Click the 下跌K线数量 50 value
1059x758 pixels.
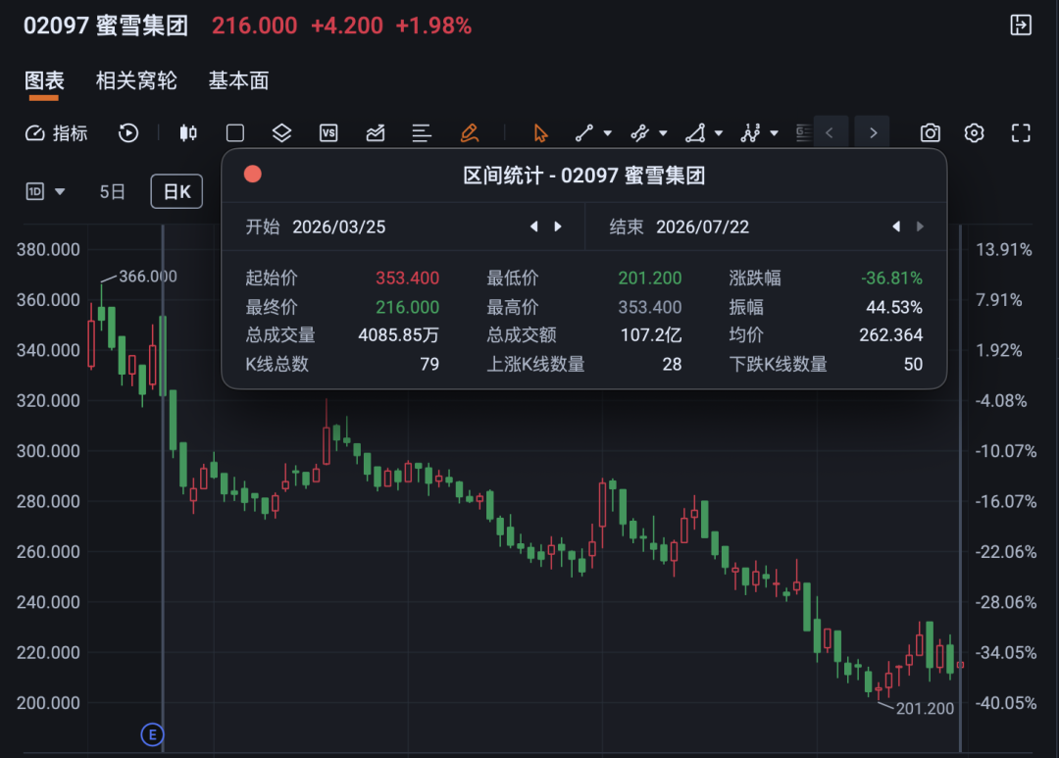(x=913, y=365)
